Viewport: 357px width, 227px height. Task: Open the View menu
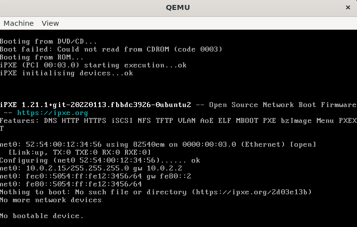pyautogui.click(x=50, y=23)
